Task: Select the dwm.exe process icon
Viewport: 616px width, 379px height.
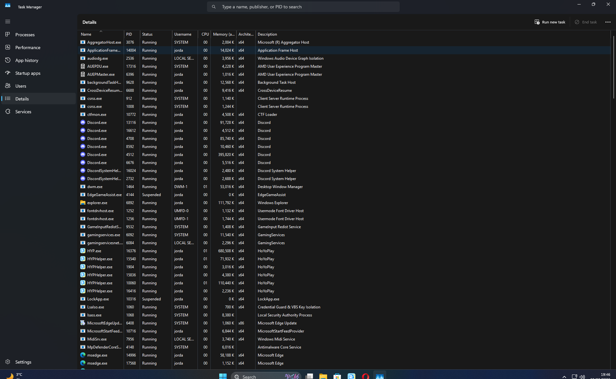Action: (83, 187)
